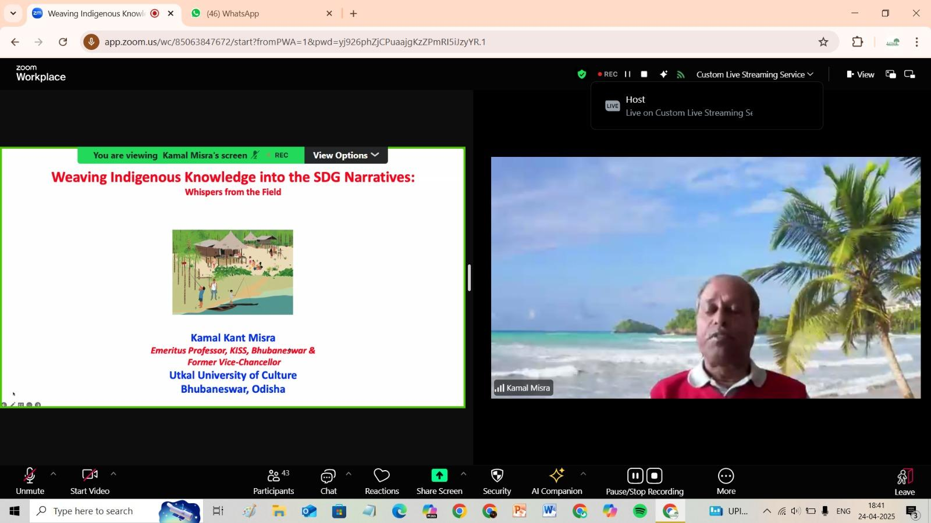Open the Participants panel
This screenshot has width=931, height=523.
tap(273, 482)
